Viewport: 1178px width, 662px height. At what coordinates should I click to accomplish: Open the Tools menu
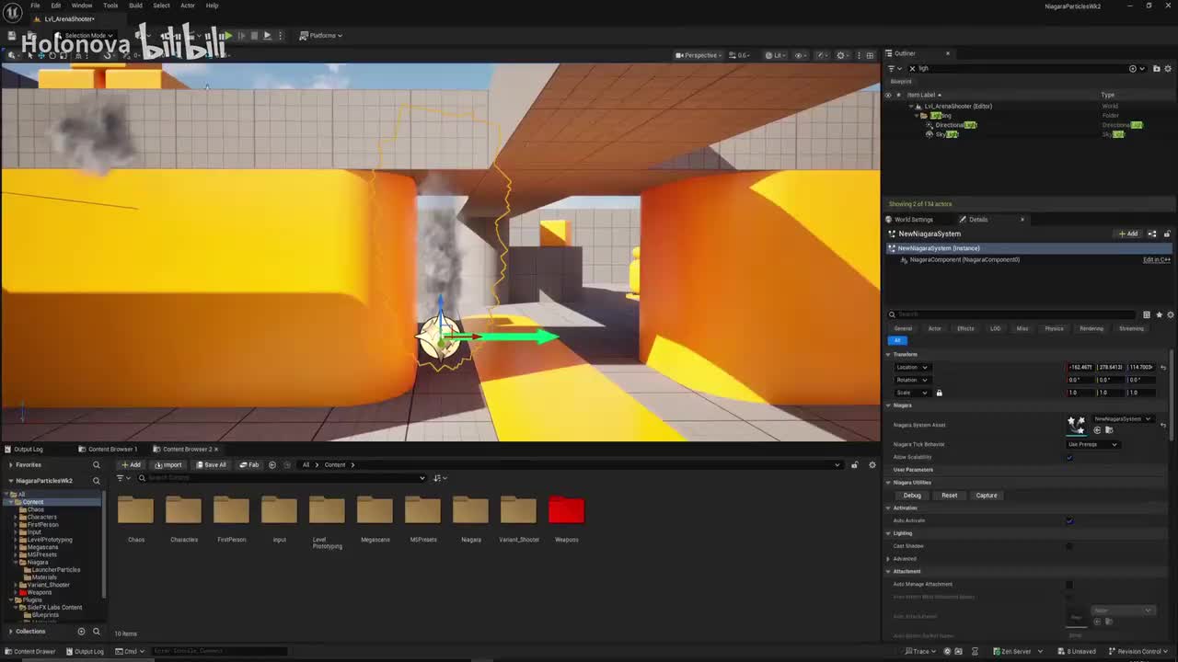tap(110, 6)
